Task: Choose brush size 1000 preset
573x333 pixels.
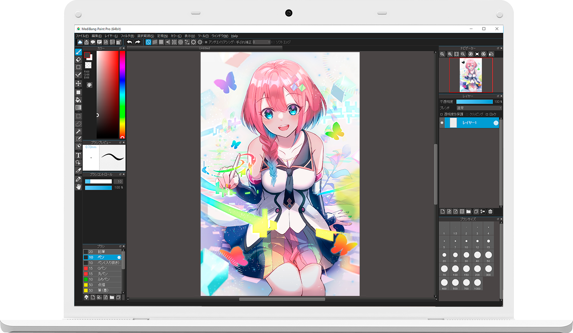Action: (477, 283)
